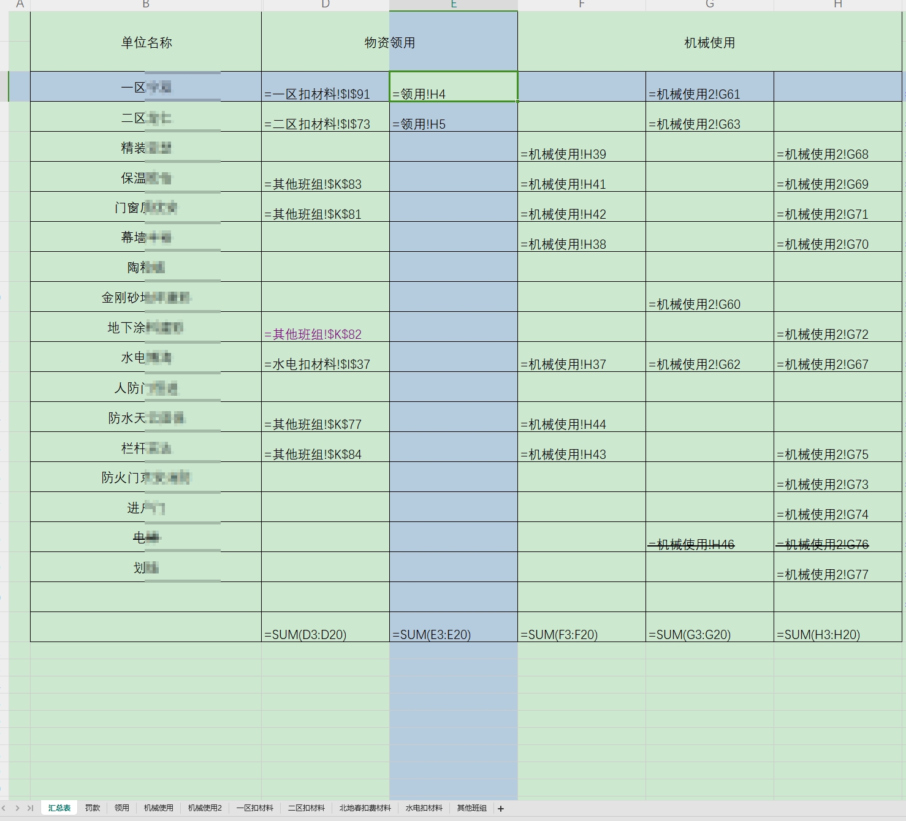The image size is (906, 821).
Task: Switch to the 罚款 sheet tab
Action: coord(93,809)
